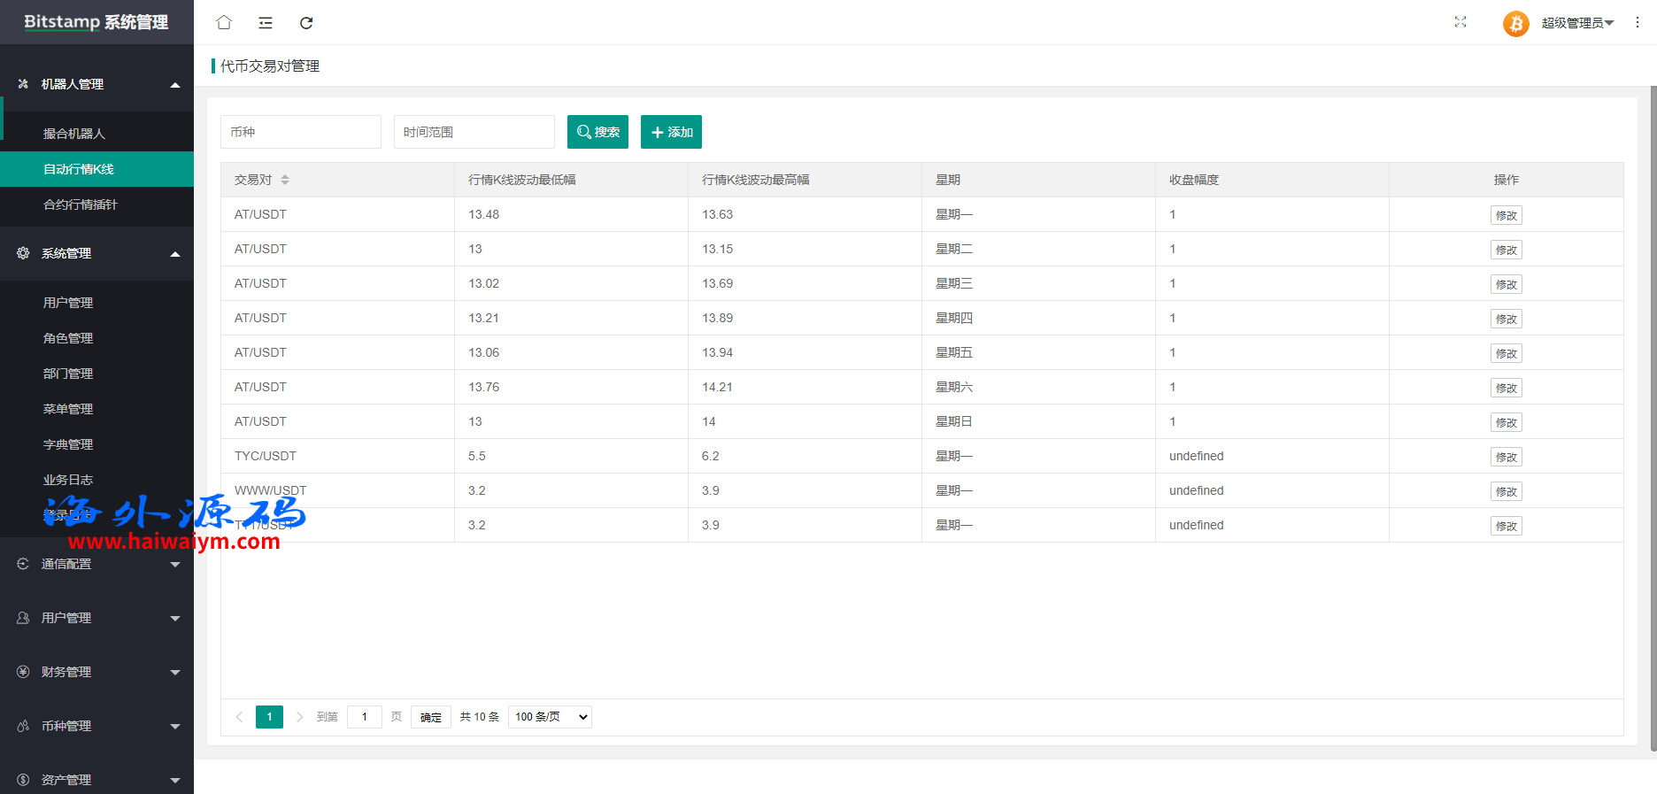The image size is (1657, 794).
Task: Focus the 币种 search input field
Action: pyautogui.click(x=300, y=132)
